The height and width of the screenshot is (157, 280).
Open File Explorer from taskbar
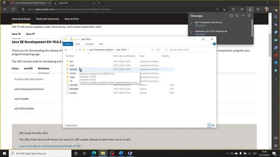tap(103, 153)
